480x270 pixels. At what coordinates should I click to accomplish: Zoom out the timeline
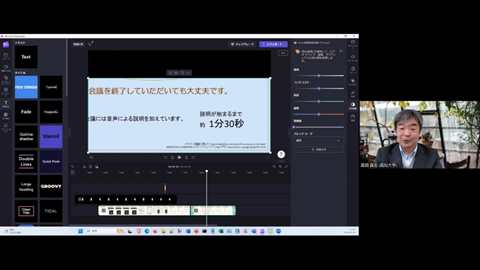point(274,166)
